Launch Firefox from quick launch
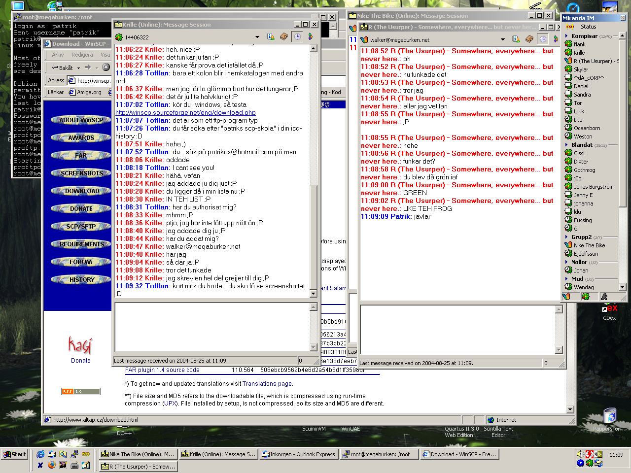 [x=51, y=465]
